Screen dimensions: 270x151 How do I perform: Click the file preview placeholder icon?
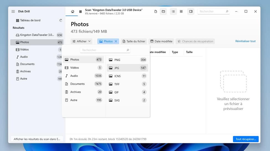pyautogui.click(x=233, y=82)
